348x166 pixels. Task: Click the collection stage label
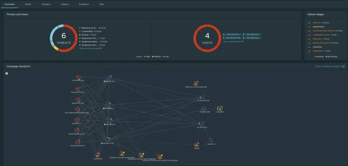(318, 47)
